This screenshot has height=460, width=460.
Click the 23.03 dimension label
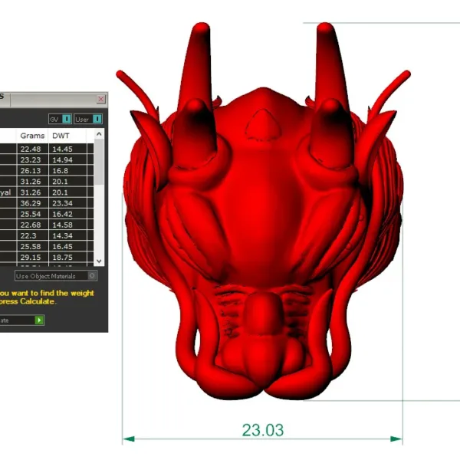pos(263,430)
